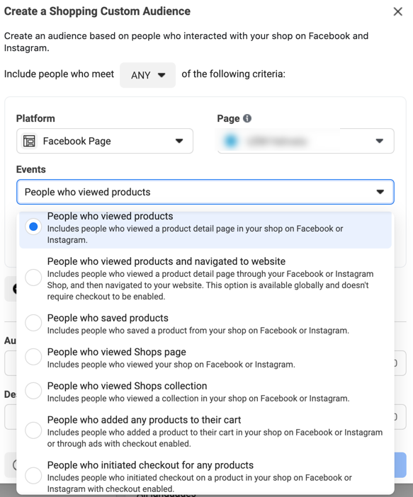The height and width of the screenshot is (497, 413).
Task: Click the 'Includes people who saved a product' description
Action: click(x=198, y=331)
